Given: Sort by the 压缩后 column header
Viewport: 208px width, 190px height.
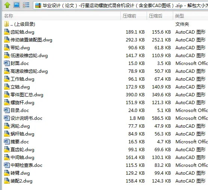Looking at the screenshot, I should pos(160,16).
